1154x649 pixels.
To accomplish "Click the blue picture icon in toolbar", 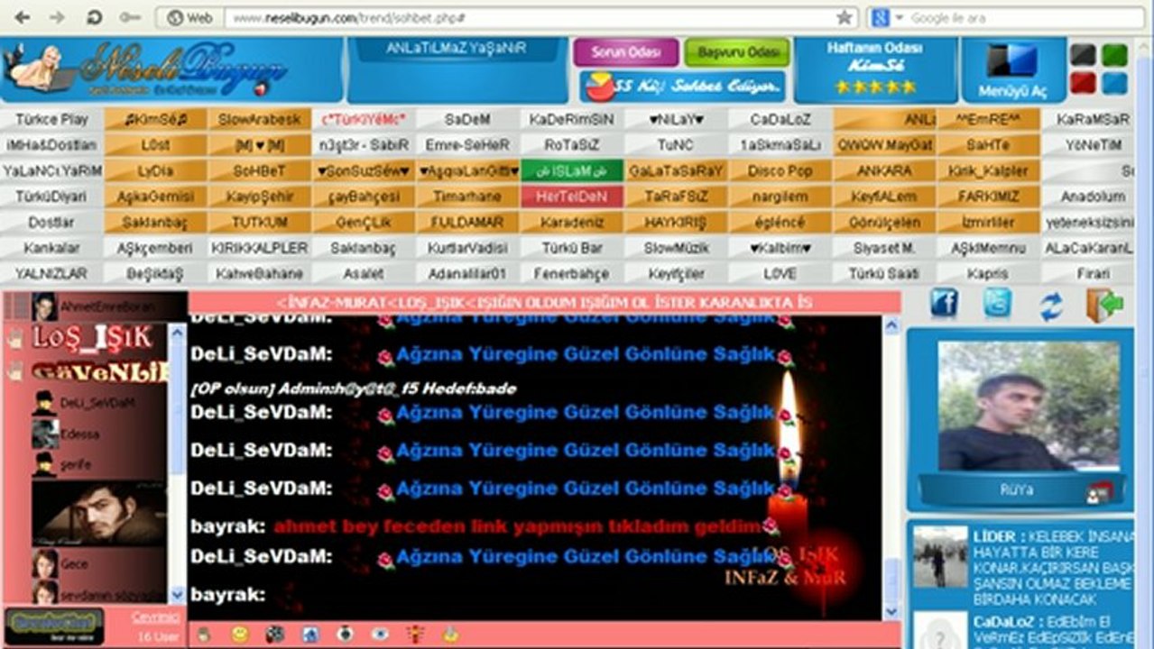I will point(309,635).
